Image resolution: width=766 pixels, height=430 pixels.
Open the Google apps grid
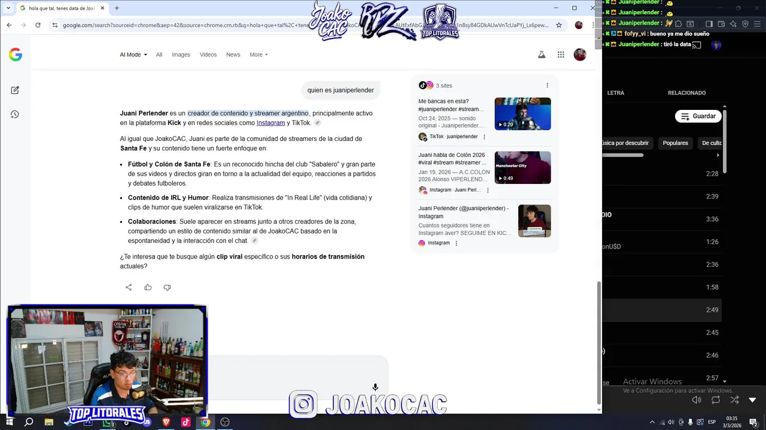pyautogui.click(x=561, y=54)
